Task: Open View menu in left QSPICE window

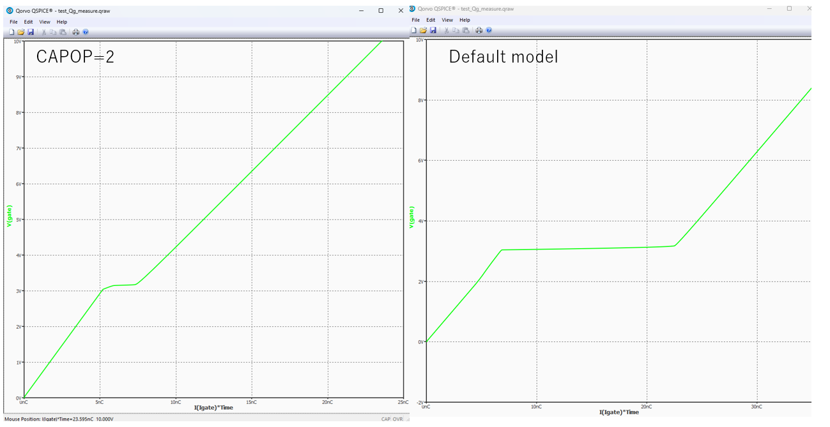Action: (45, 22)
